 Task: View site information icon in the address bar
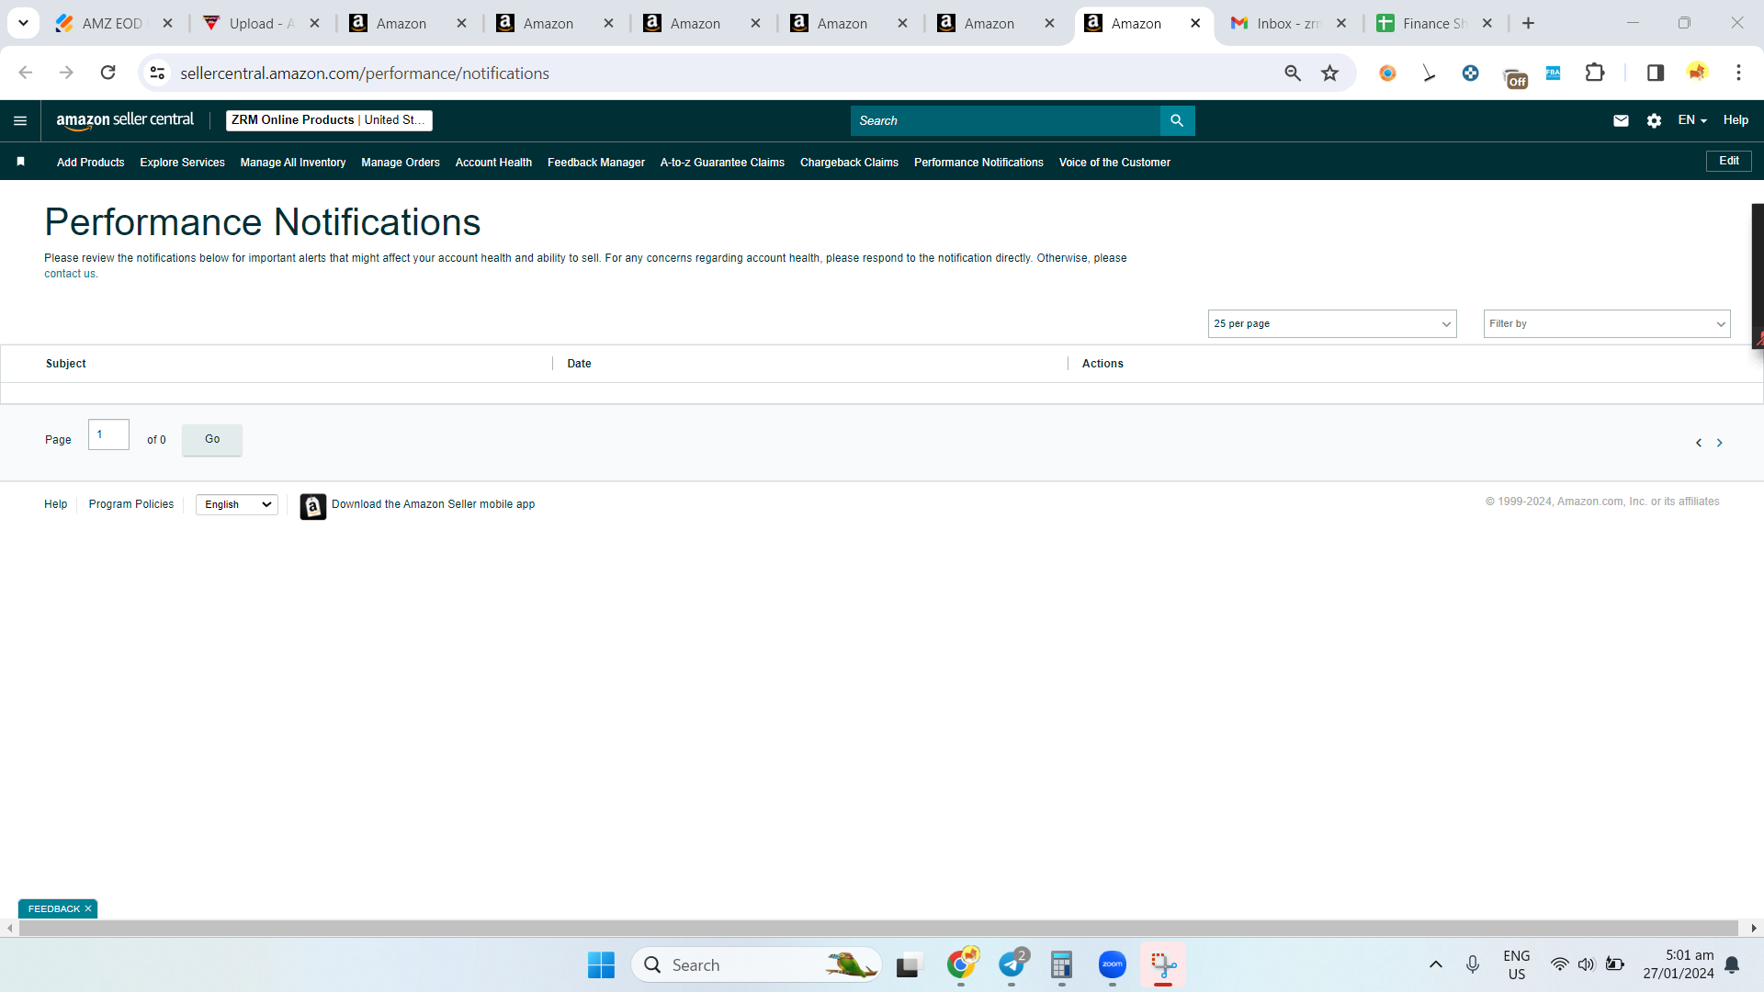coord(158,73)
